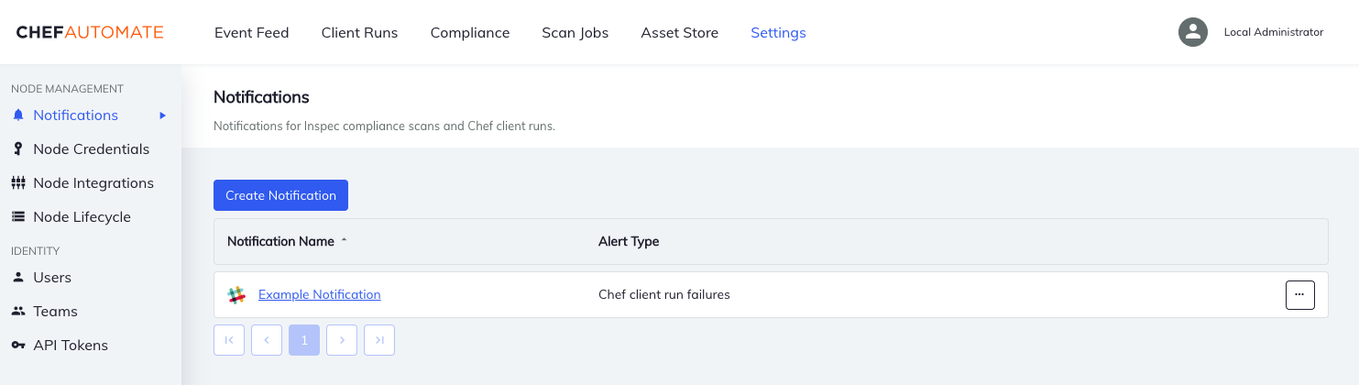Click the Slack icon beside Example Notification
The image size is (1359, 385).
[236, 295]
